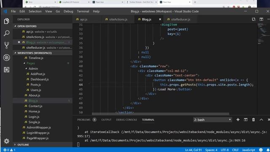Open the Debug view in activity bar
The image size is (270, 152).
(x=7, y=57)
